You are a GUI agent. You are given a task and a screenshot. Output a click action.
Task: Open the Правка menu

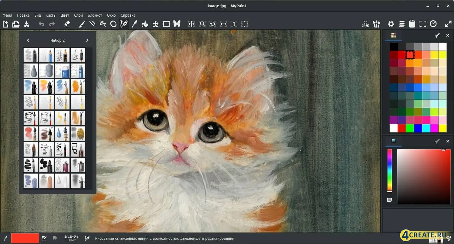click(x=23, y=15)
